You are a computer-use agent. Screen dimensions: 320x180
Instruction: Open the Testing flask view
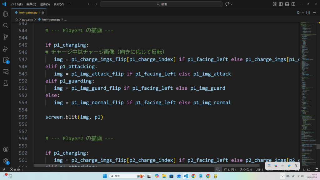pos(5,83)
